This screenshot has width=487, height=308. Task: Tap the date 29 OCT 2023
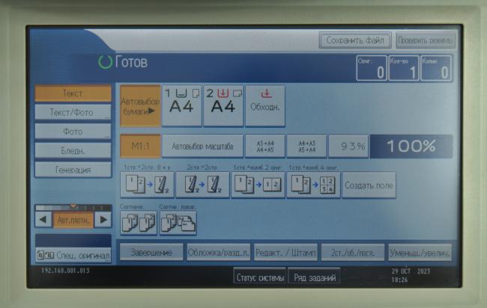(x=411, y=271)
